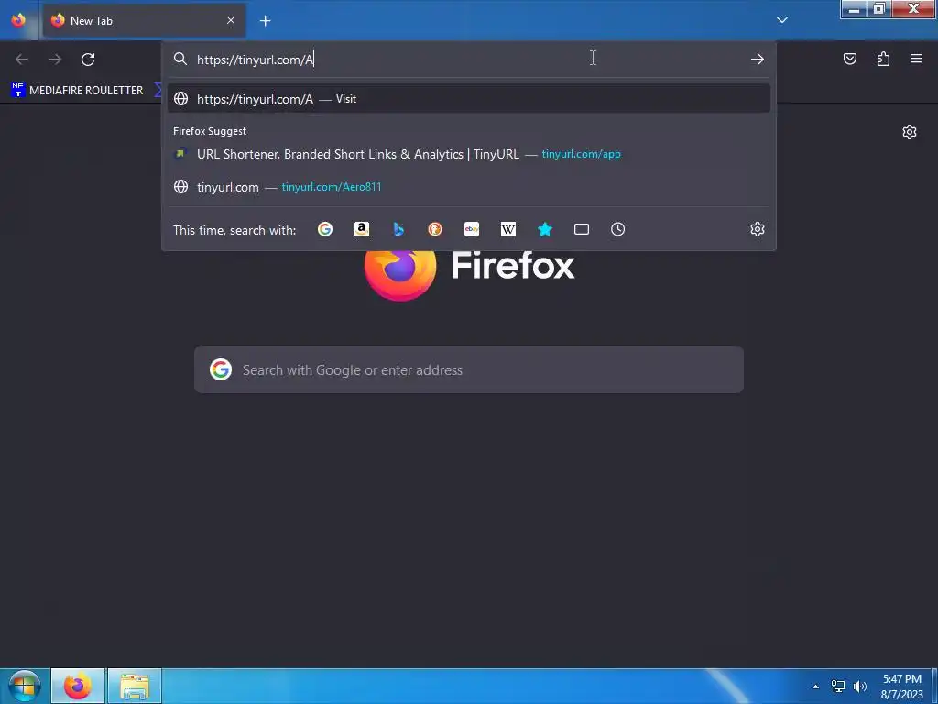938x704 pixels.
Task: List all tabs dropdown arrow
Action: pos(782,20)
